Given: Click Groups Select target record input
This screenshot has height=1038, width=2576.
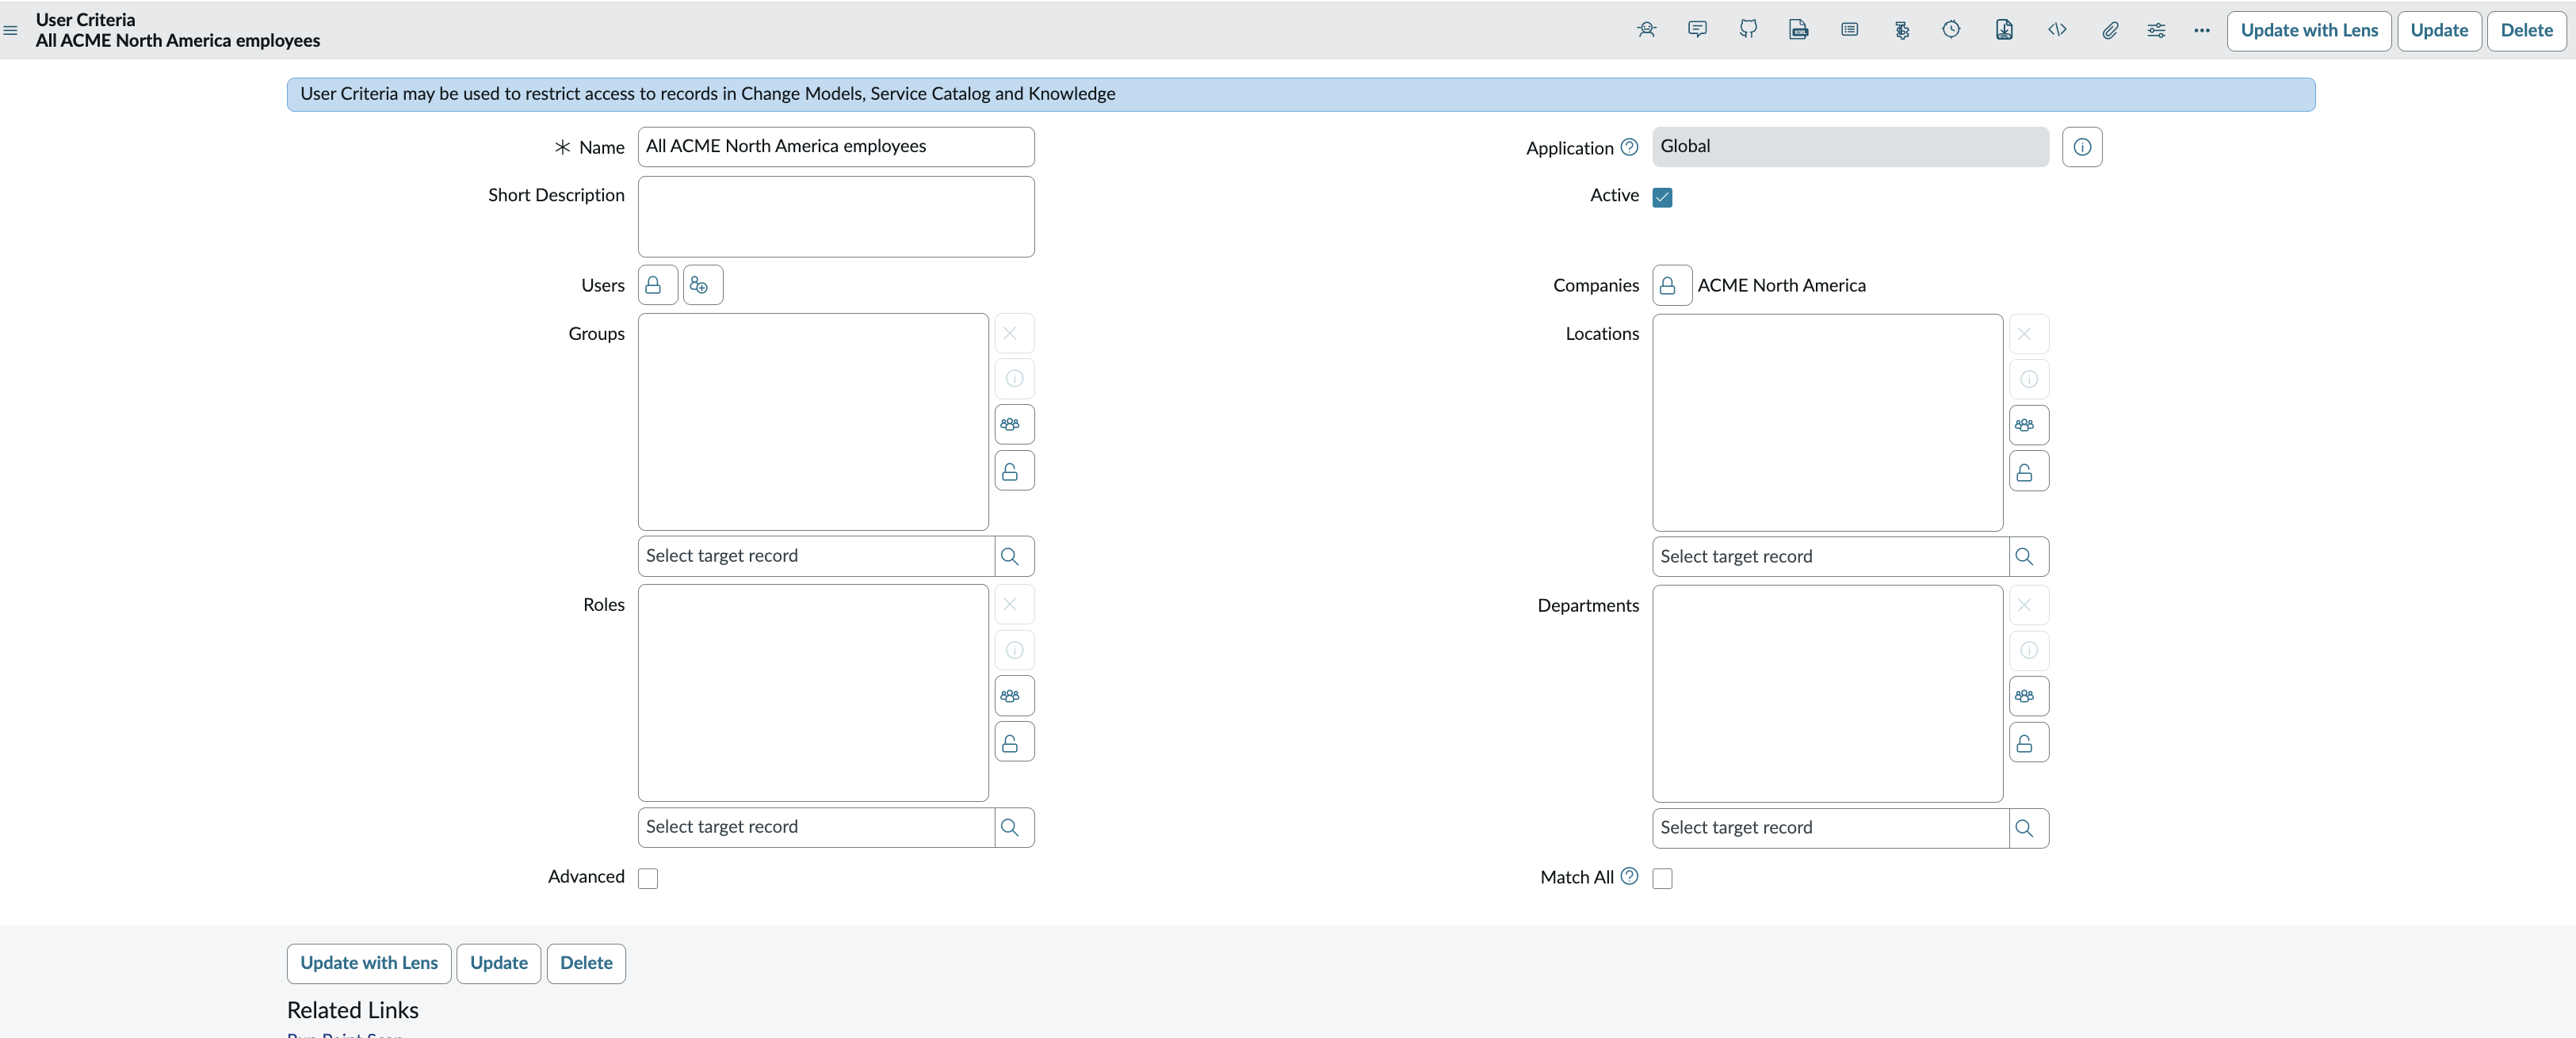Looking at the screenshot, I should click(x=816, y=556).
